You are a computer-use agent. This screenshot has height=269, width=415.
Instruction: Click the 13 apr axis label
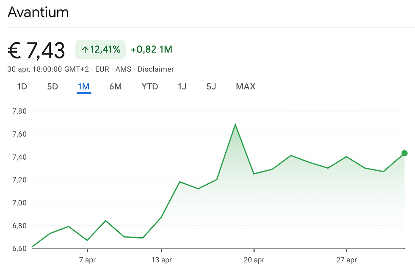click(x=161, y=260)
